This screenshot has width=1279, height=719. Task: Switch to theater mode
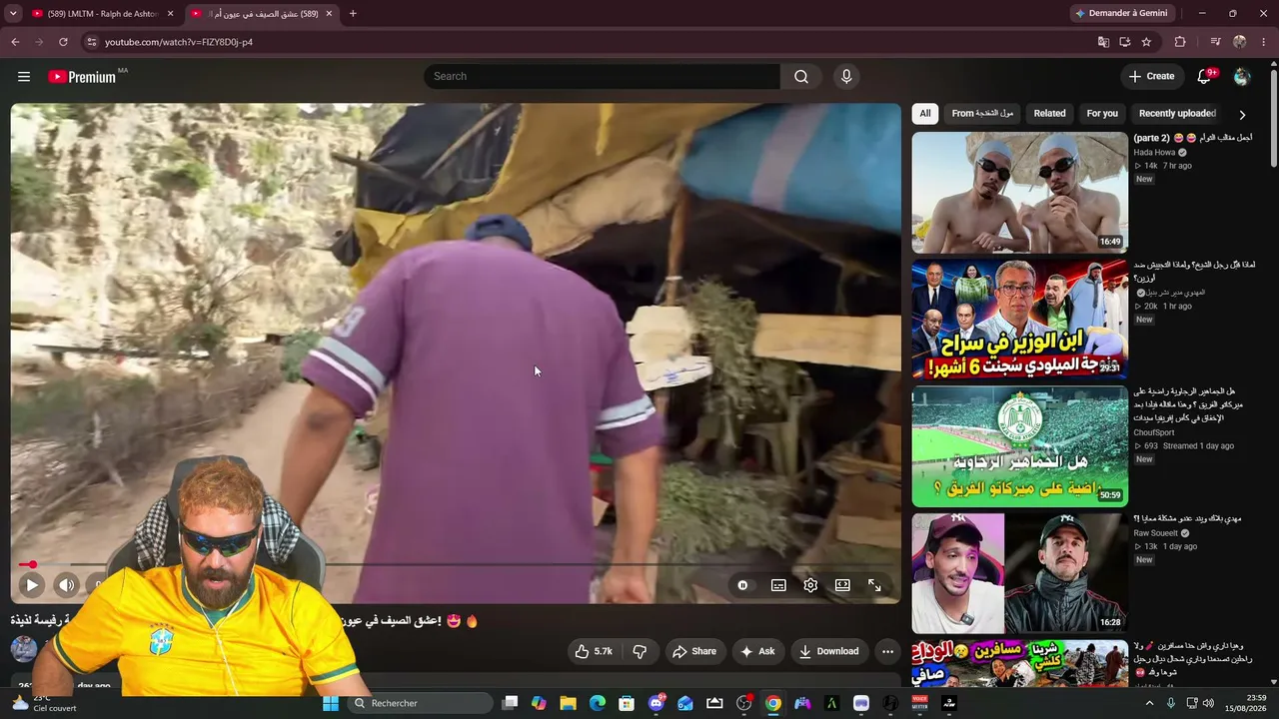842,585
